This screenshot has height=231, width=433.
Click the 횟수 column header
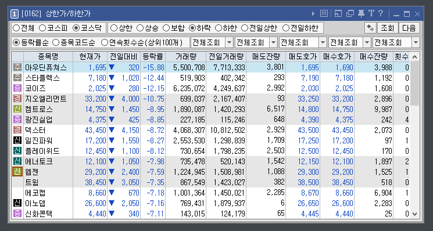(x=402, y=57)
